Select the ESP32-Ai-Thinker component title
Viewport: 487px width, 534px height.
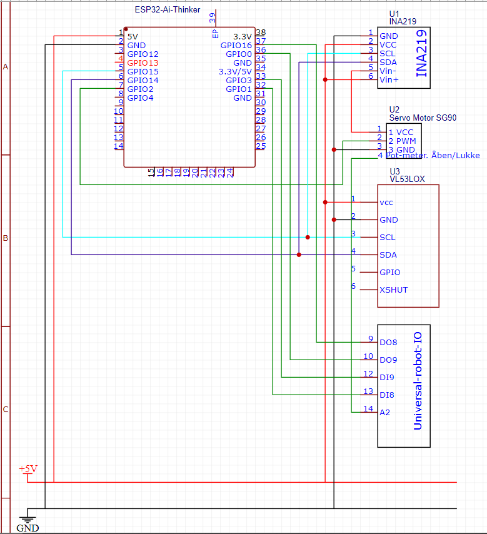click(167, 10)
